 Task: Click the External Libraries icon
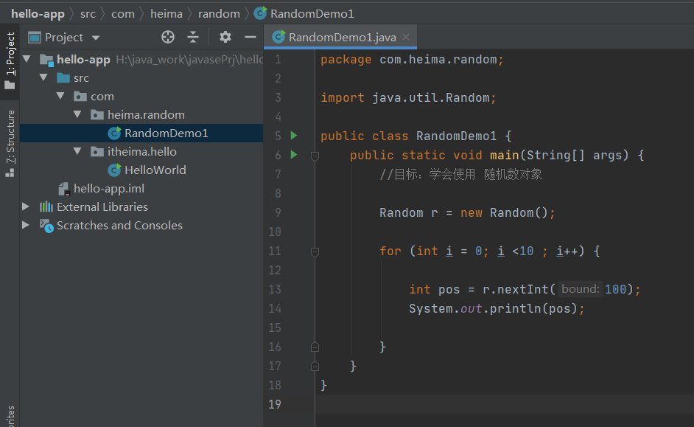pyautogui.click(x=46, y=206)
